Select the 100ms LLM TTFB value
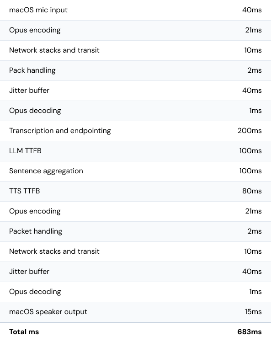The height and width of the screenshot is (342, 271). [250, 151]
